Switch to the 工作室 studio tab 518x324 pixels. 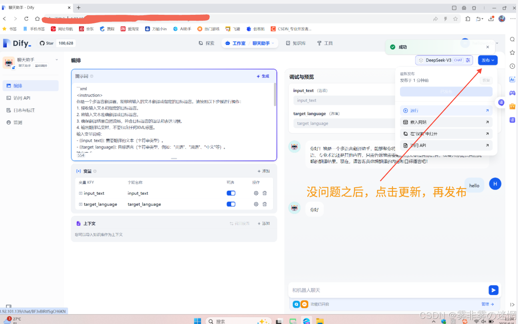click(235, 43)
